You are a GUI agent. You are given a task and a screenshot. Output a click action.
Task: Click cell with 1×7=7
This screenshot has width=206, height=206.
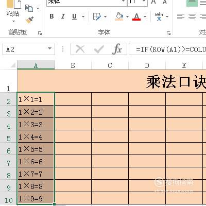tap(36, 174)
